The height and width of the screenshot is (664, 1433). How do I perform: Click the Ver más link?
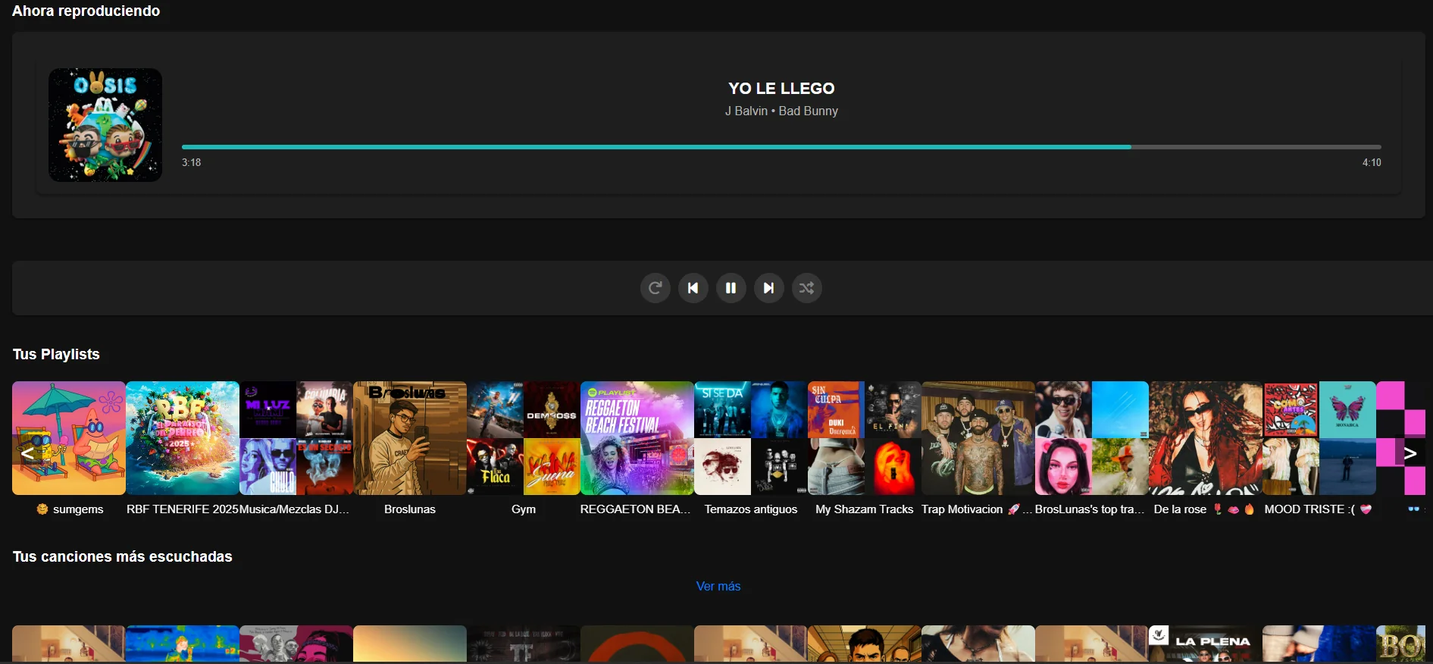pos(718,586)
